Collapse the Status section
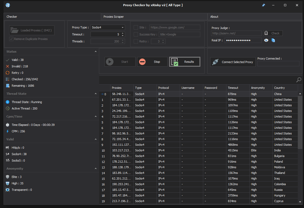 pos(96,52)
